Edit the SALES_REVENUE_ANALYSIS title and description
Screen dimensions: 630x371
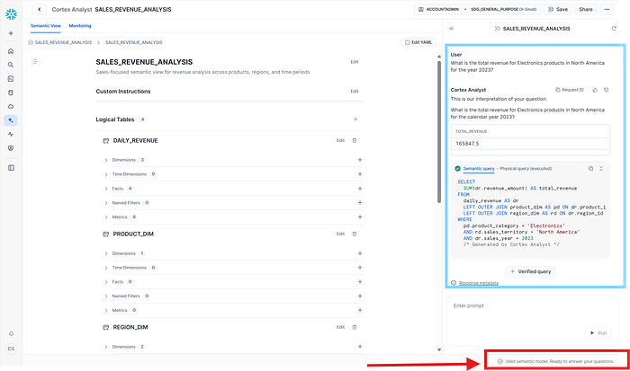[355, 62]
